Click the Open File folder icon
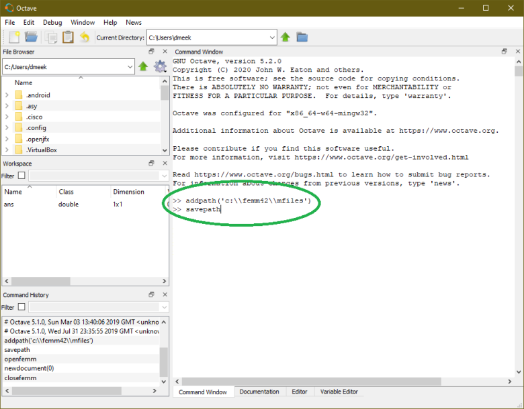Viewport: 524px width, 409px height. click(x=31, y=37)
